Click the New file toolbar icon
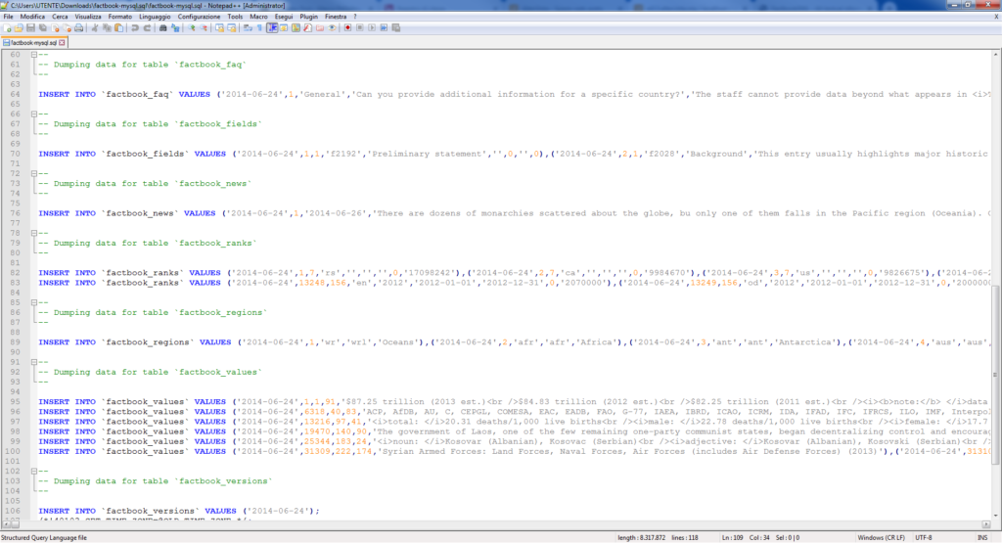Image resolution: width=1002 pixels, height=543 pixels. click(x=6, y=28)
